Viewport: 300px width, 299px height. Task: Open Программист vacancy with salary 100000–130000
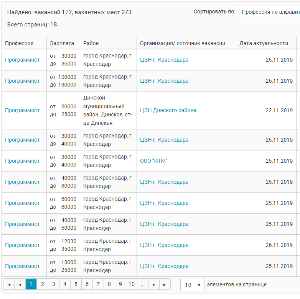click(x=22, y=81)
